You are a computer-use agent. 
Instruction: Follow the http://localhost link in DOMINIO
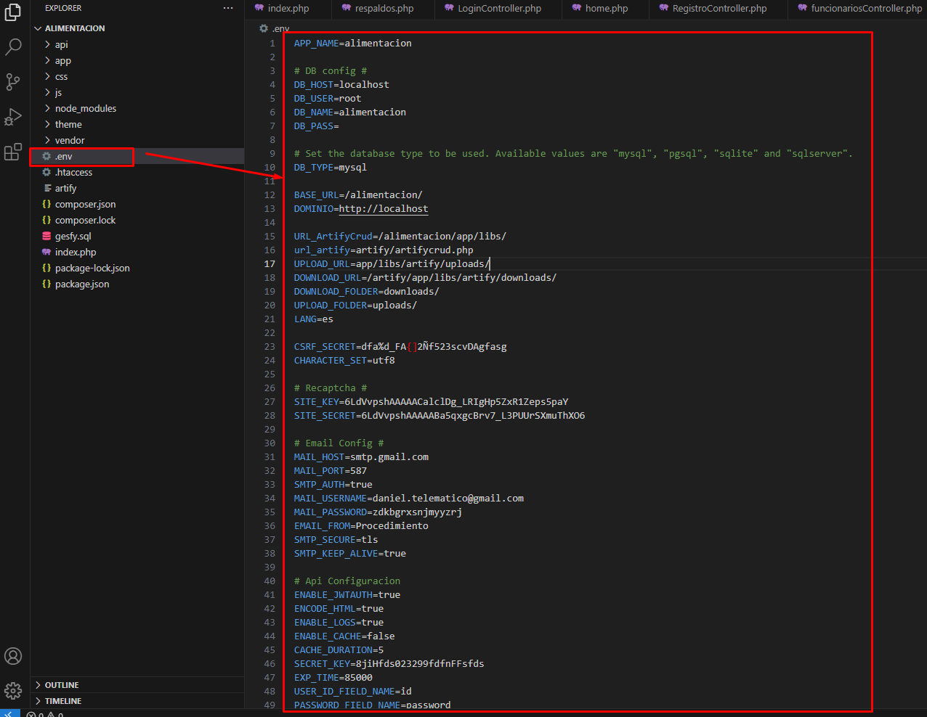pyautogui.click(x=384, y=208)
